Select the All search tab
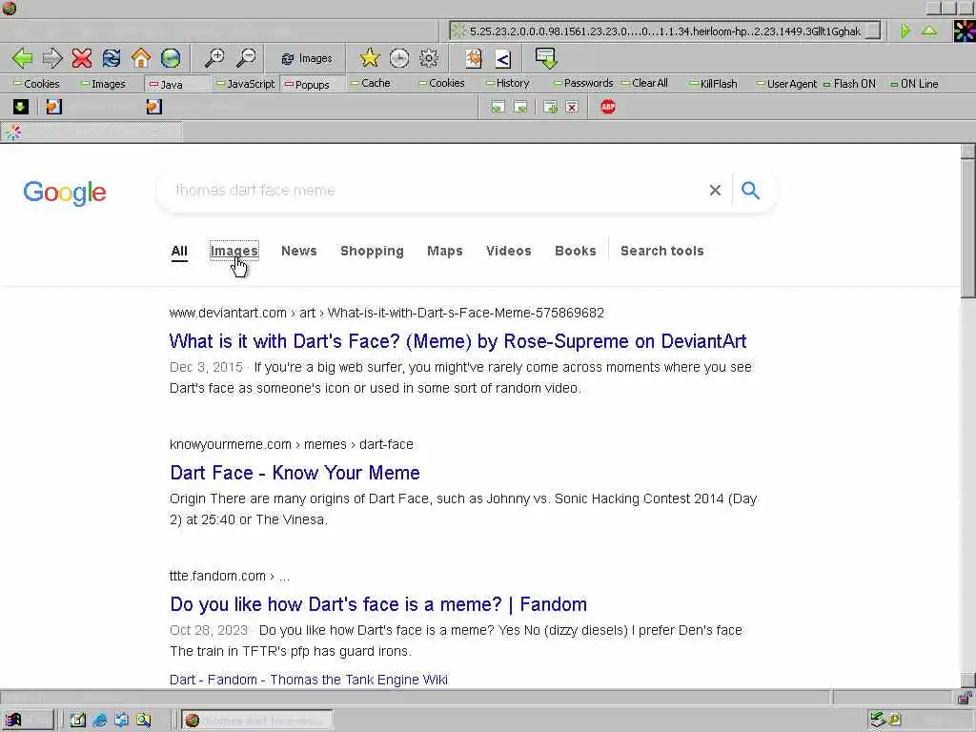976x732 pixels. [x=179, y=251]
